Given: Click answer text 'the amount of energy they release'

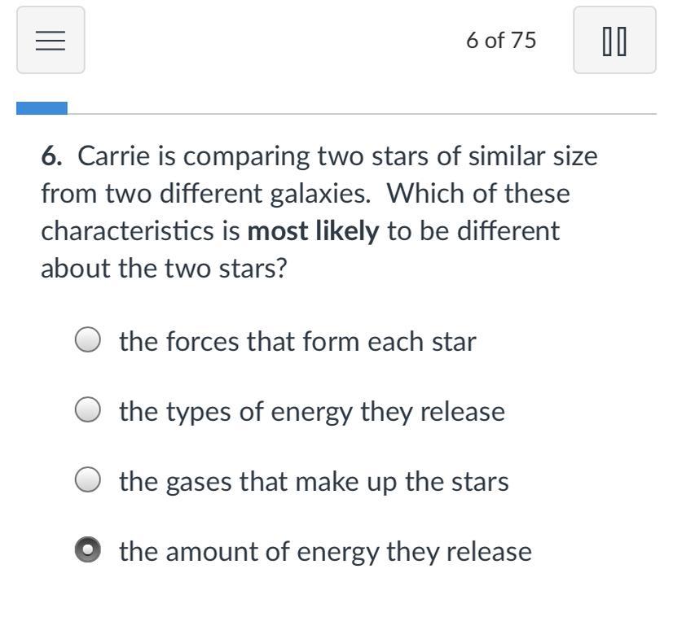Looking at the screenshot, I should 325,551.
